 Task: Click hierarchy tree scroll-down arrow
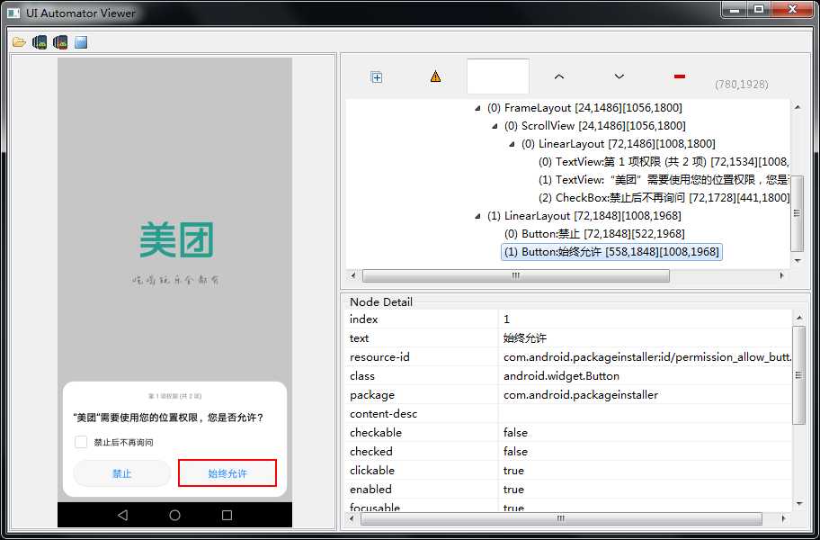pos(797,261)
